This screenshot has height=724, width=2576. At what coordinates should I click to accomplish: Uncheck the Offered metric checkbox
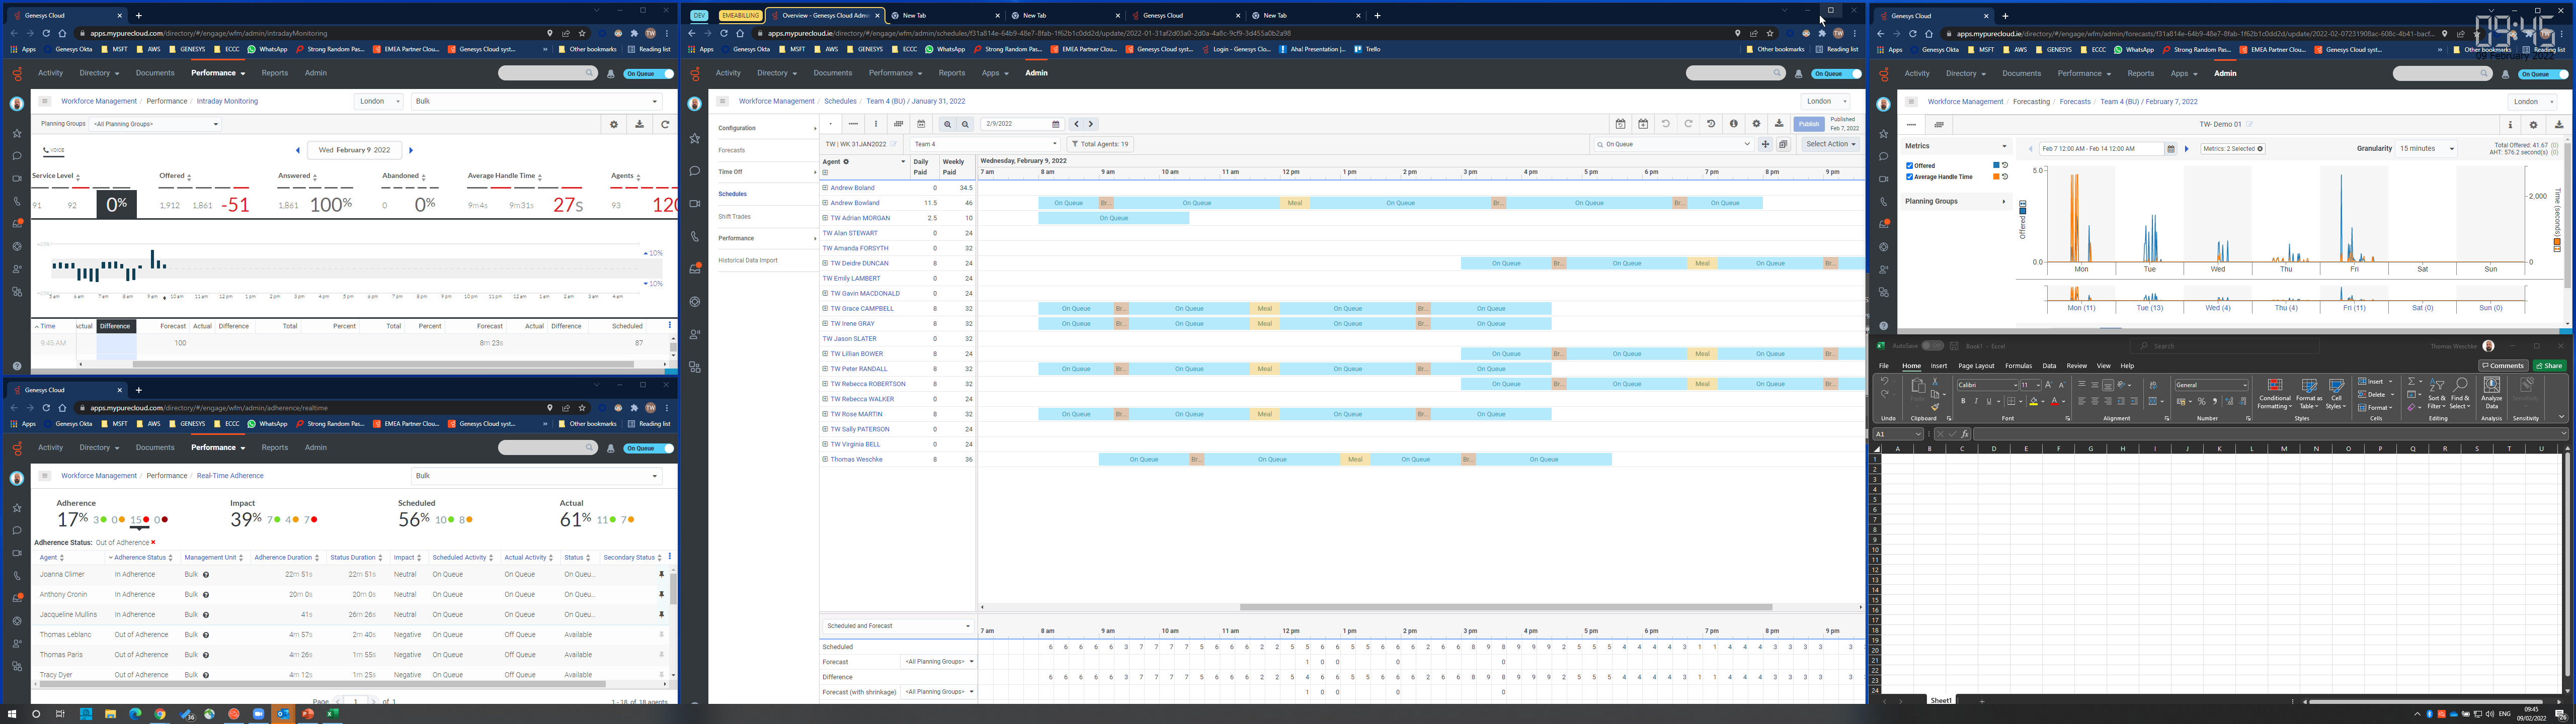pyautogui.click(x=1910, y=166)
